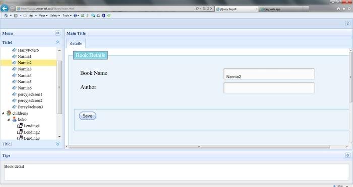Click the book icon beside Narnia3
353x187 pixels.
tap(15, 69)
